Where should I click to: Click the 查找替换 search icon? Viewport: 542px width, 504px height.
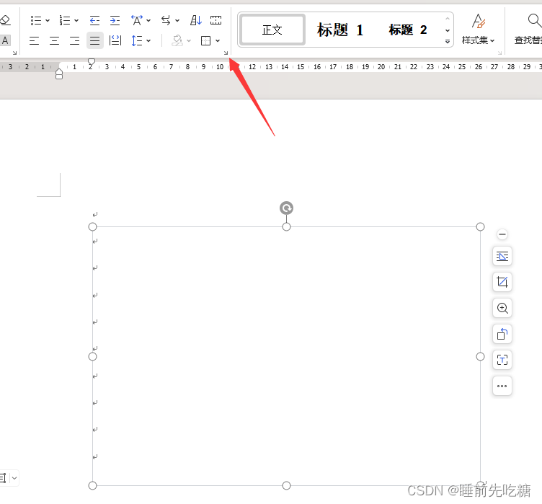click(x=534, y=21)
